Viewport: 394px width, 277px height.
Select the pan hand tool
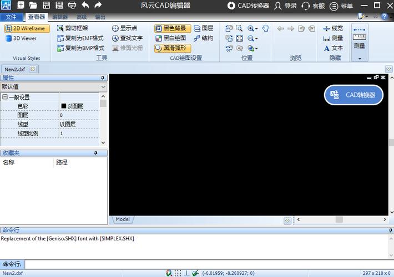coord(265,28)
